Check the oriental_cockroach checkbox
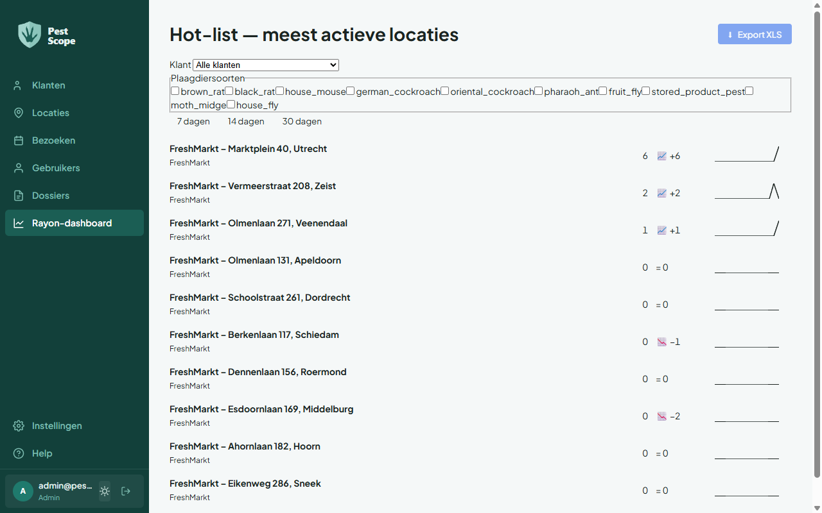This screenshot has width=822, height=513. 444,91
